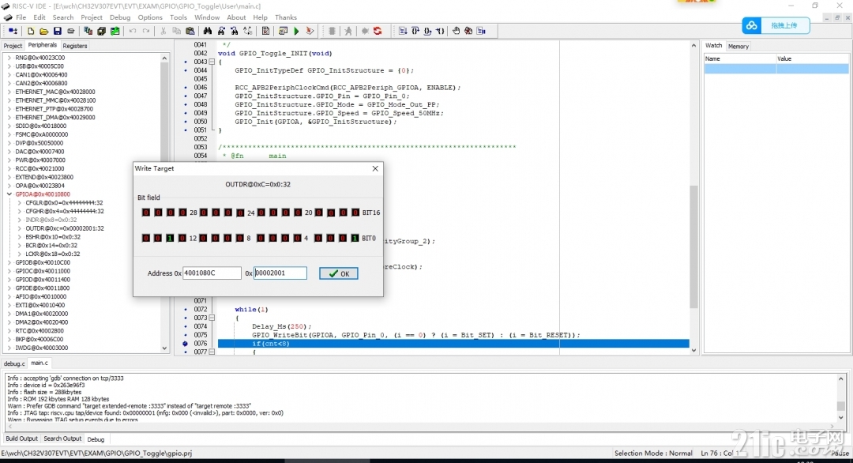The width and height of the screenshot is (853, 463).
Task: Click the printer icon next to save
Action: (x=70, y=31)
